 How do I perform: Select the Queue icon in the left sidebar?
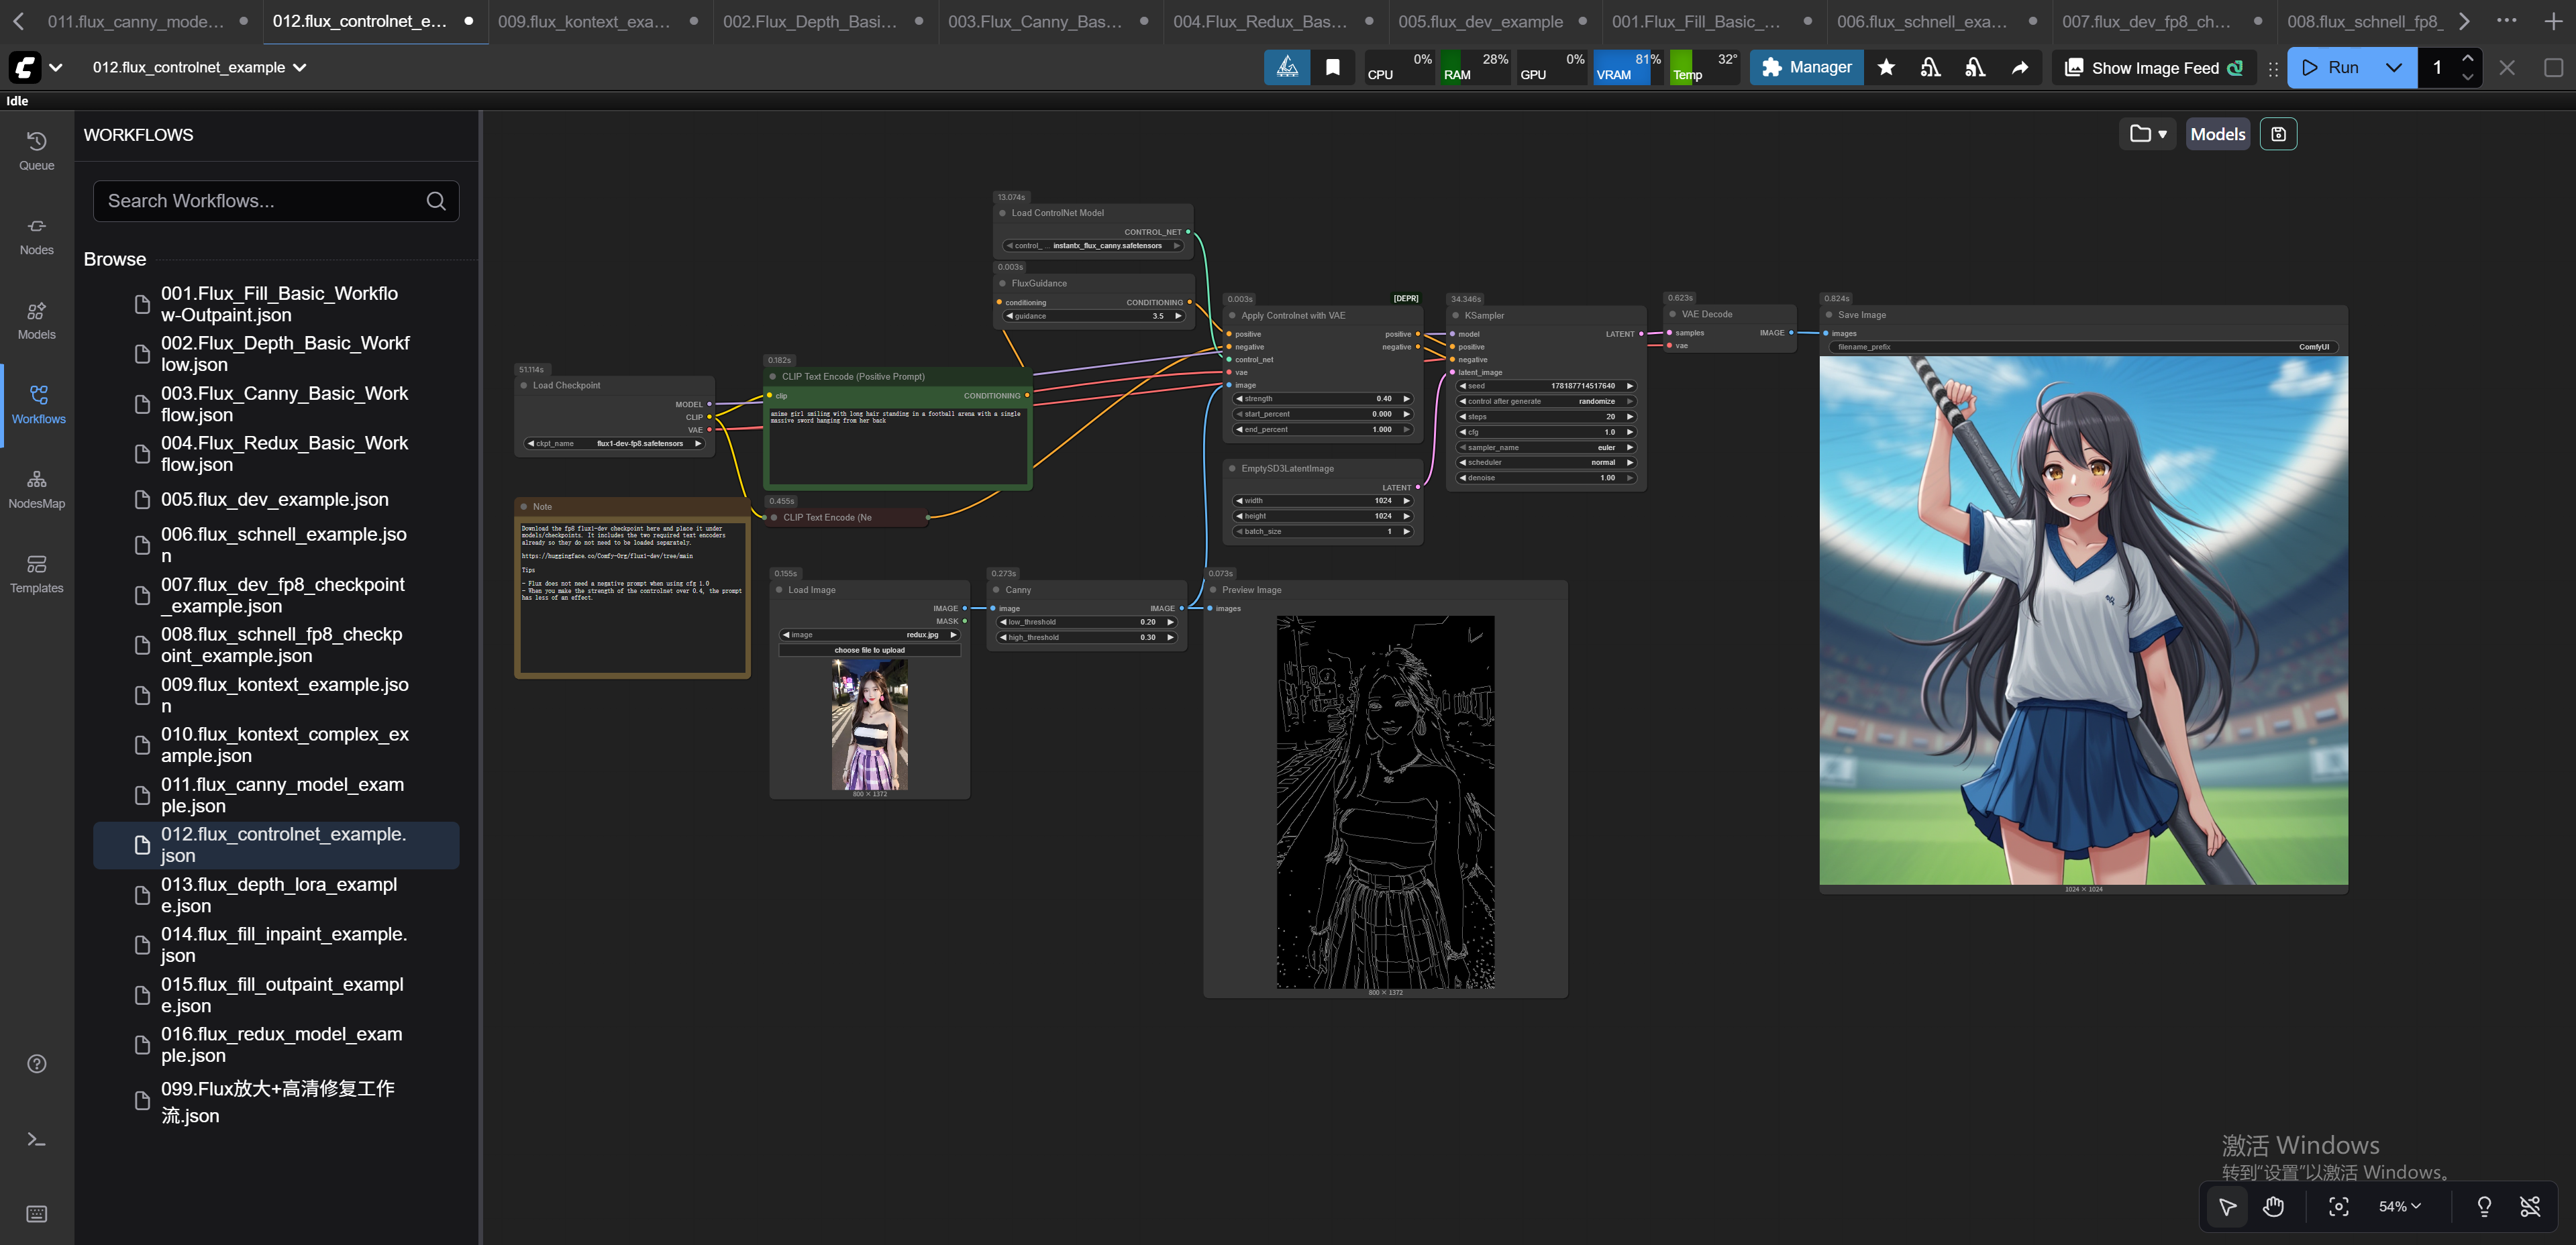point(36,150)
